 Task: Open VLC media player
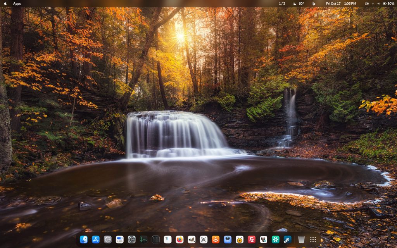coord(216,239)
